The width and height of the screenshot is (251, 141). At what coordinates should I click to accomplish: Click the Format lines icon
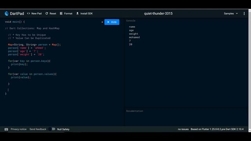[x=61, y=14]
